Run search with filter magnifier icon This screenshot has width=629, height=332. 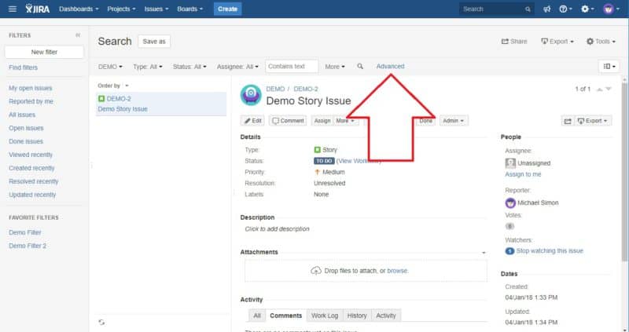(360, 66)
